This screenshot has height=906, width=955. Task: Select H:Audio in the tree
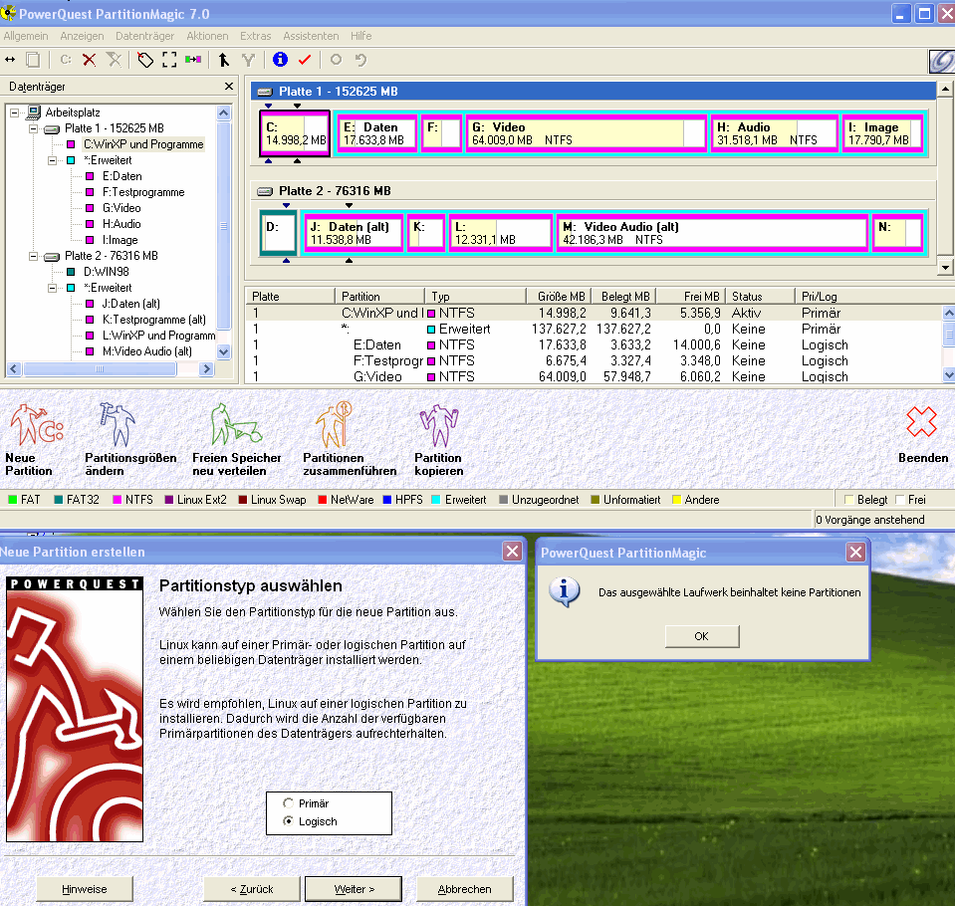[x=121, y=224]
